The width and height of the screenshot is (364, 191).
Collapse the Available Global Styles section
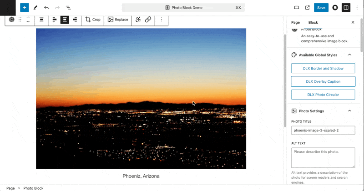point(349,55)
